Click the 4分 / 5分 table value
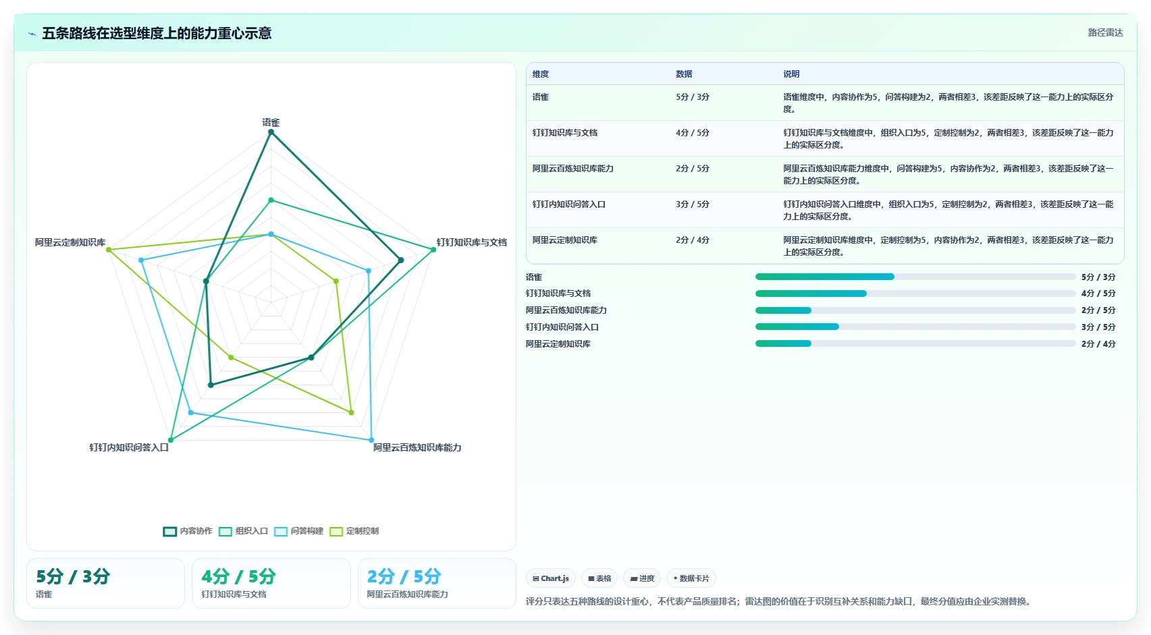 pos(693,133)
